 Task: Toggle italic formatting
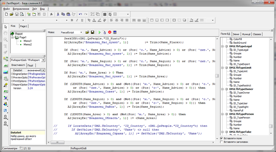click(x=77, y=20)
